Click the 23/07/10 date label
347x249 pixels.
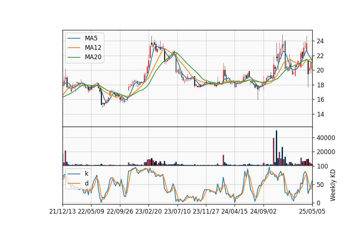point(177,212)
